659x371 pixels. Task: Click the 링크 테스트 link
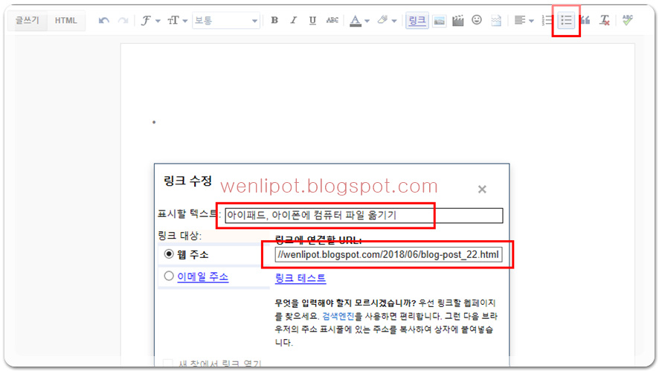tap(300, 278)
